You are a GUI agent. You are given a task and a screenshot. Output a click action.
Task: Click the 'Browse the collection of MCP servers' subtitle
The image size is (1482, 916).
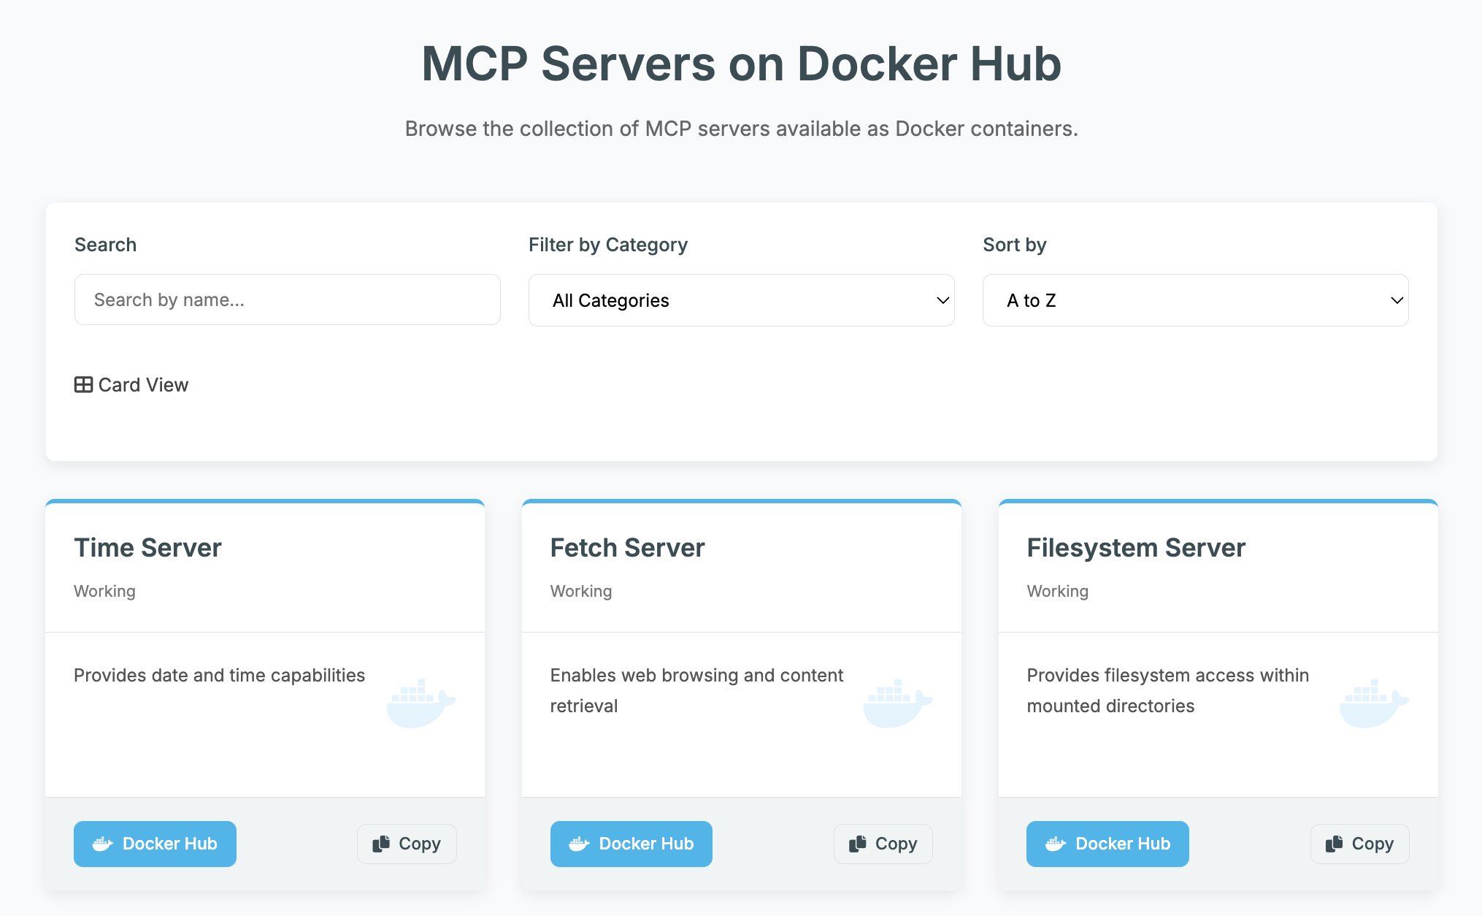point(742,129)
